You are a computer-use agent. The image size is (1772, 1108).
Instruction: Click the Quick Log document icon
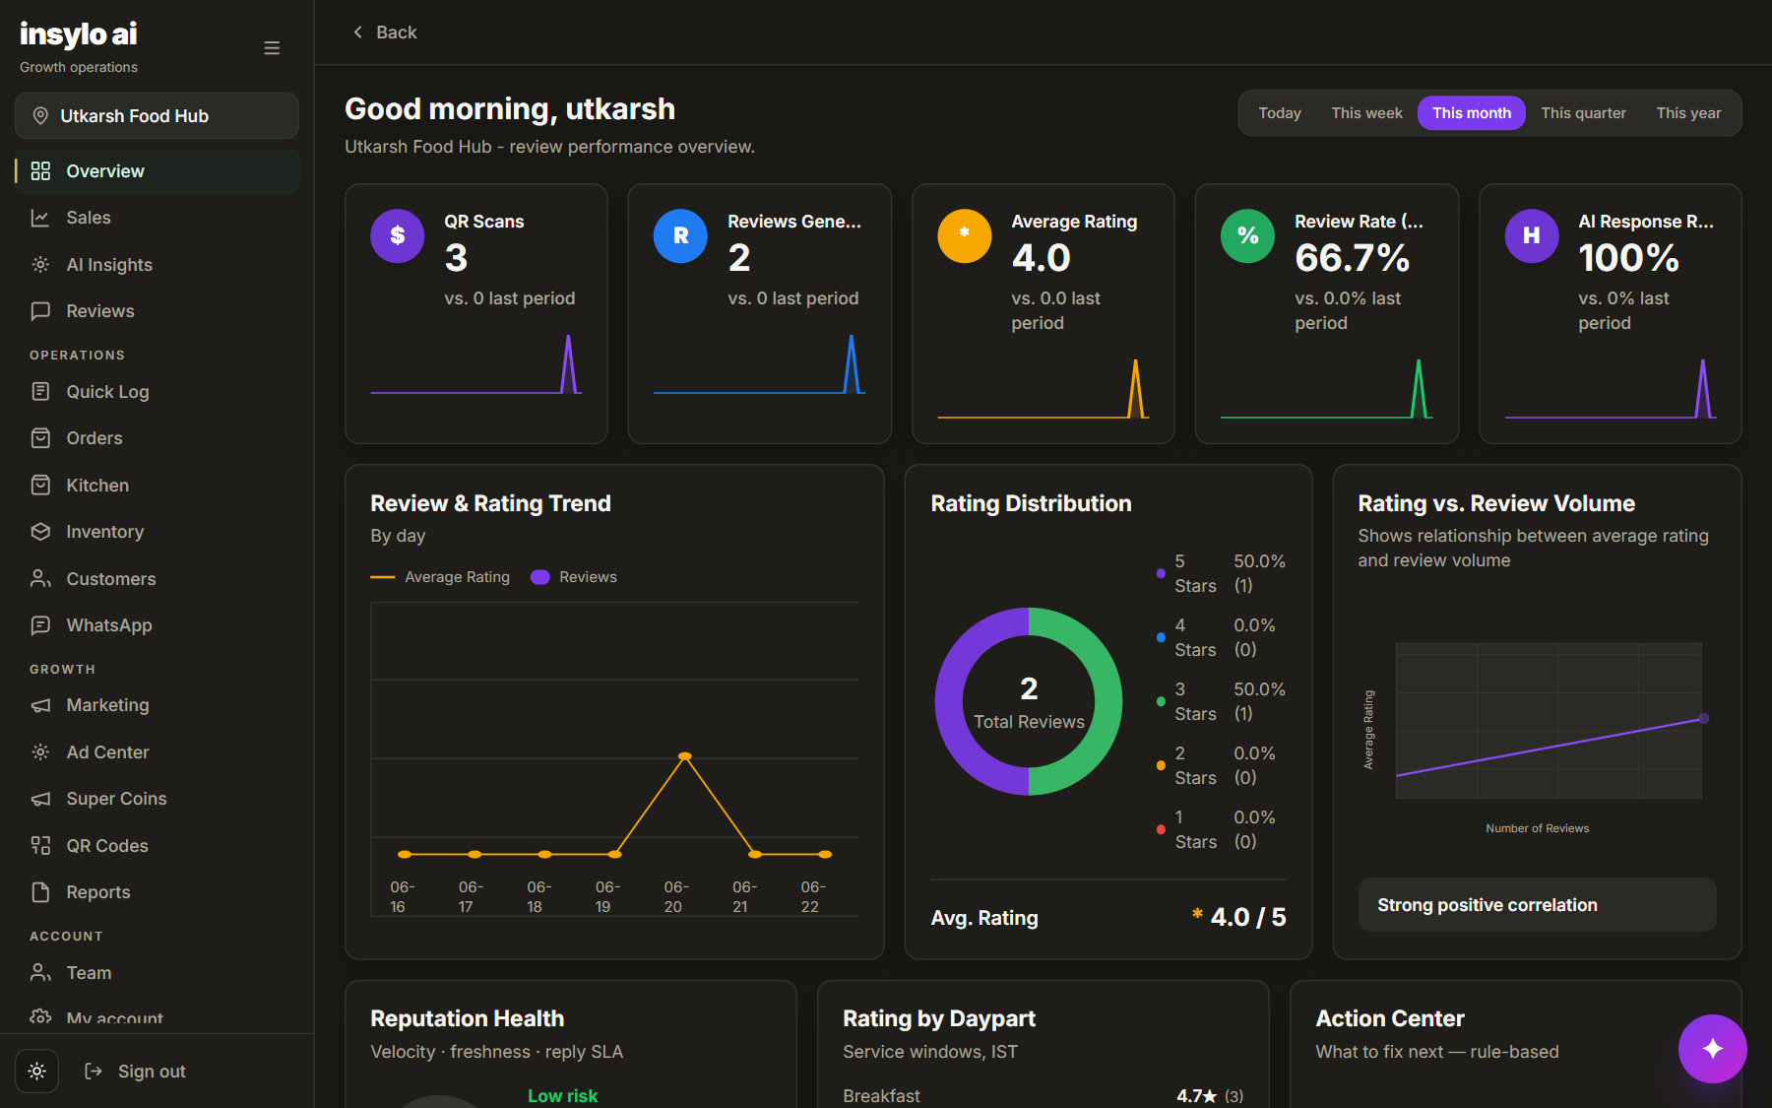(x=40, y=392)
